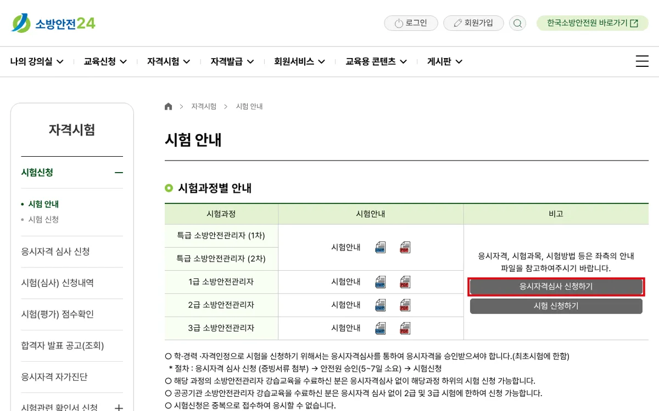The width and height of the screenshot is (659, 411).
Task: Select 시험 안내 in sidebar
Action: coord(43,204)
